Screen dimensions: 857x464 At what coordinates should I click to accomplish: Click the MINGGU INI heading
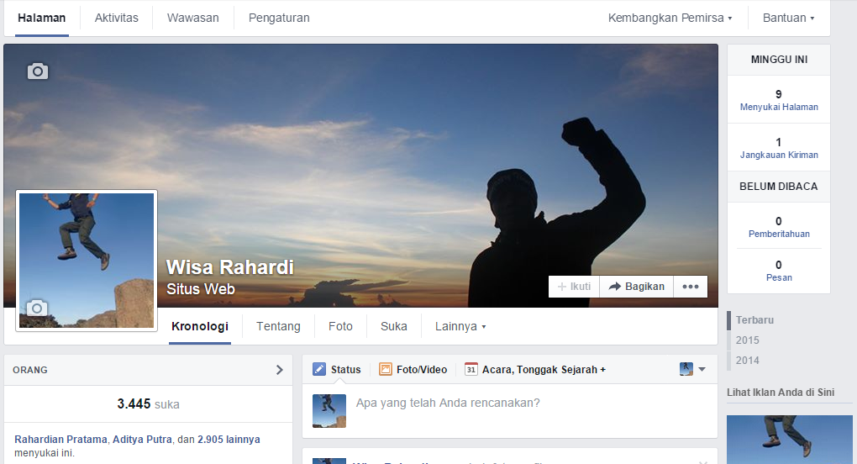(779, 60)
